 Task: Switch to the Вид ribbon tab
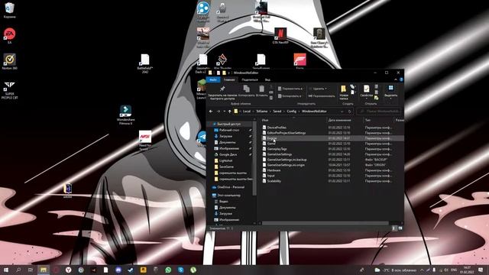tap(267, 79)
